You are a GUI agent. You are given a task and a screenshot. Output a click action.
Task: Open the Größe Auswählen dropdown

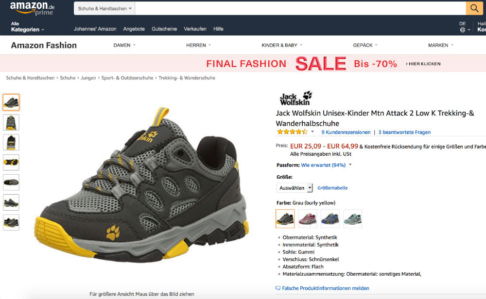[x=295, y=188]
